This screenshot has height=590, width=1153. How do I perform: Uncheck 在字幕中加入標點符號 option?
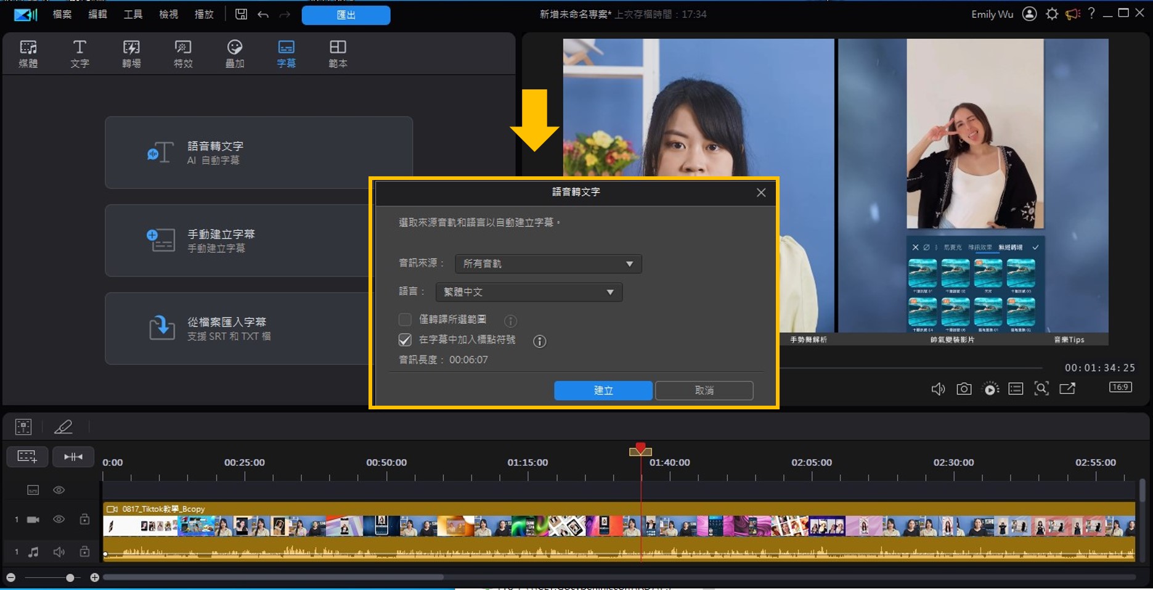pos(405,340)
